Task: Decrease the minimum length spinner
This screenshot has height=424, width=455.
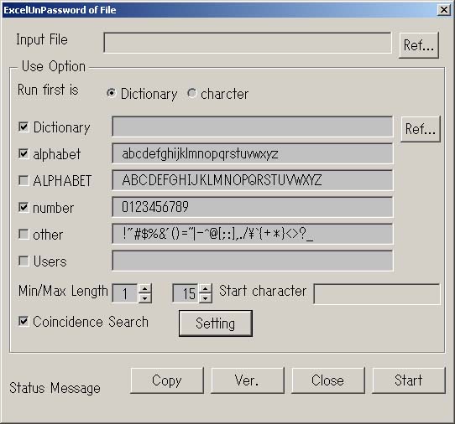Action: 144,298
